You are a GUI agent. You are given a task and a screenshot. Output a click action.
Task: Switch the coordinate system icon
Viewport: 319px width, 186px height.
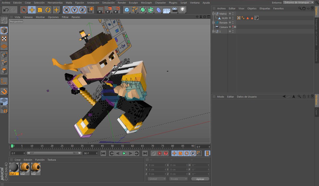tap(91, 10)
